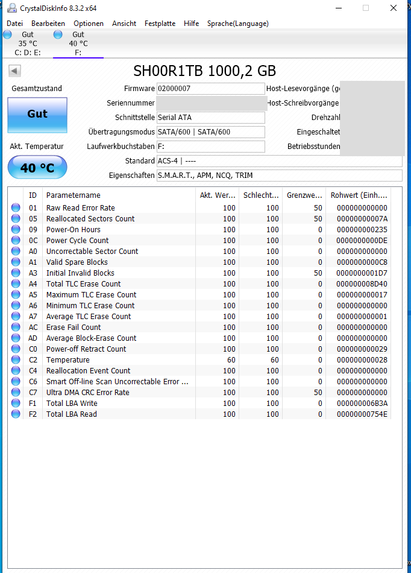
Task: Click the Host-Schreibvorgänge label
Action: pos(303,103)
